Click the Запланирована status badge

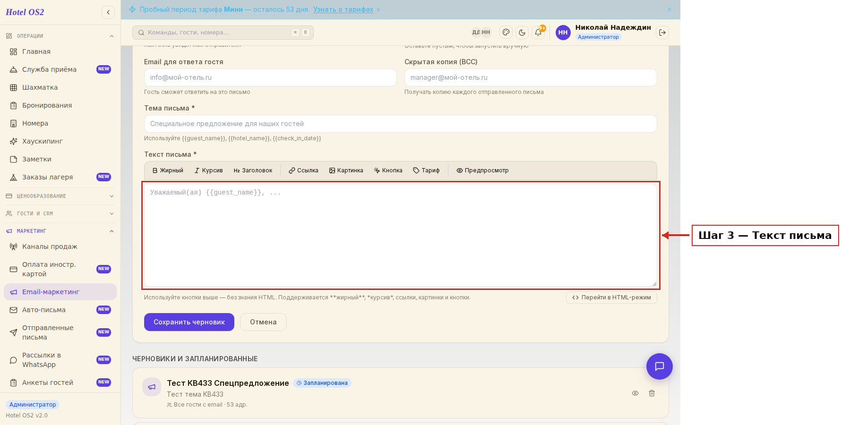322,383
